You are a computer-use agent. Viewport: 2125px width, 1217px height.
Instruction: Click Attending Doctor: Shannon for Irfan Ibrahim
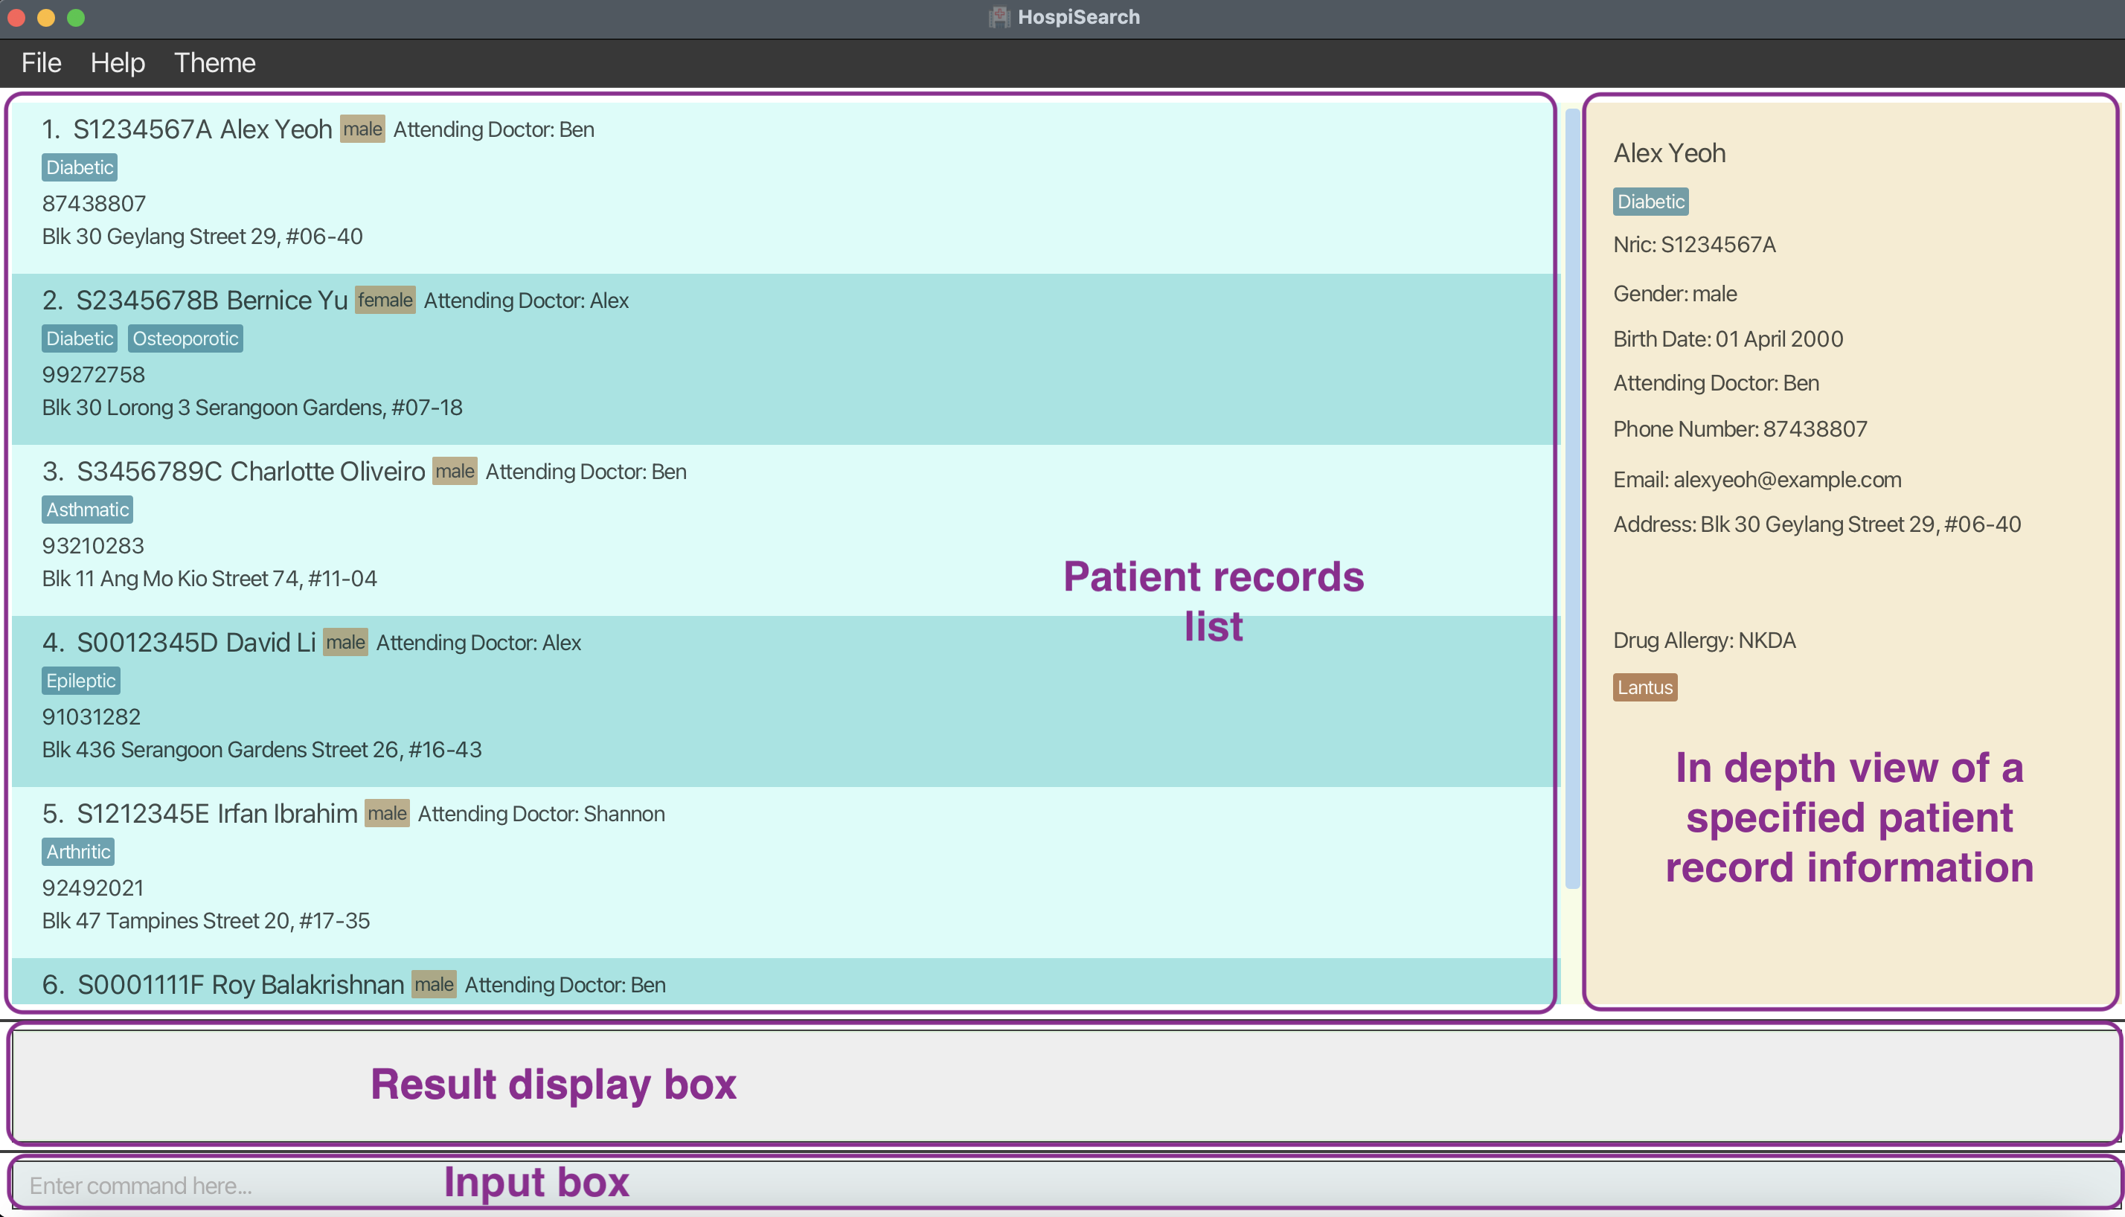542,814
